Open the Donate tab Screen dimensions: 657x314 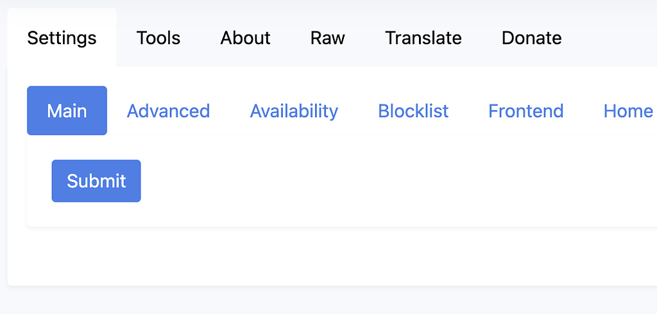(x=531, y=38)
